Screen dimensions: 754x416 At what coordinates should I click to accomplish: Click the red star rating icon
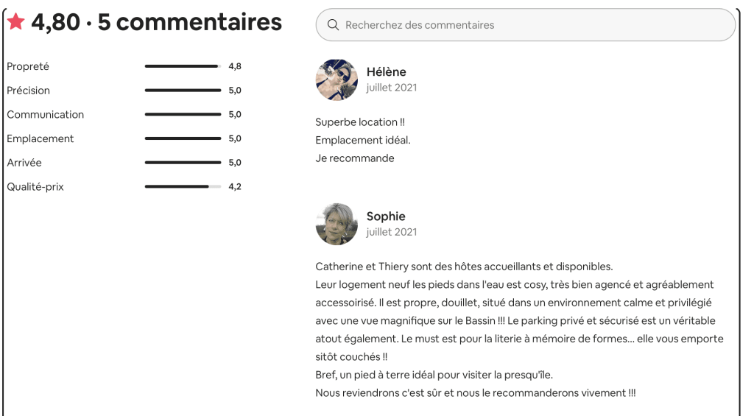(15, 23)
